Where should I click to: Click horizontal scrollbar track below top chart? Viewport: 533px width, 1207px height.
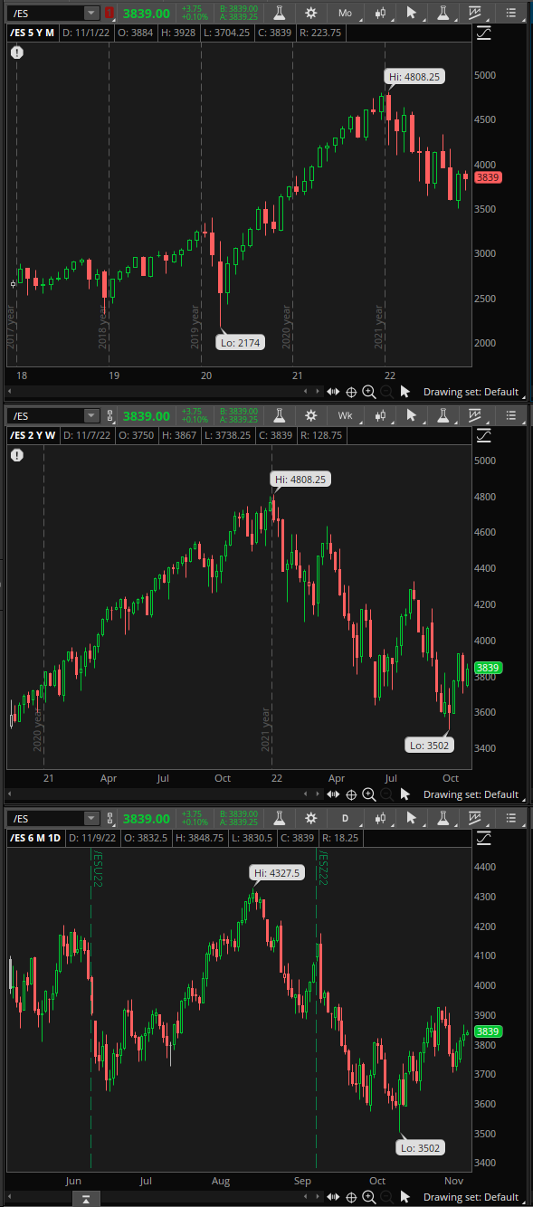(164, 392)
